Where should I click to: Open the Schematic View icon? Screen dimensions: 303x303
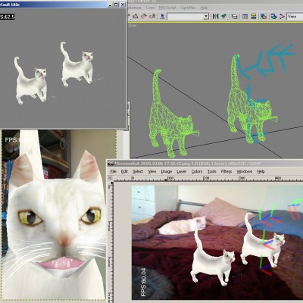point(254,17)
